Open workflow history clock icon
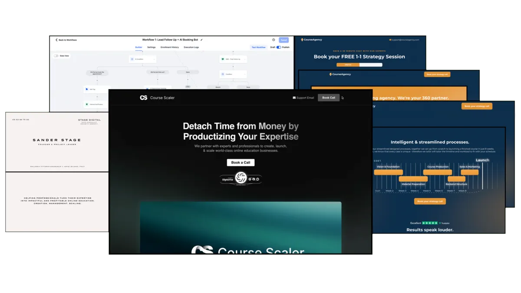 pyautogui.click(x=274, y=40)
